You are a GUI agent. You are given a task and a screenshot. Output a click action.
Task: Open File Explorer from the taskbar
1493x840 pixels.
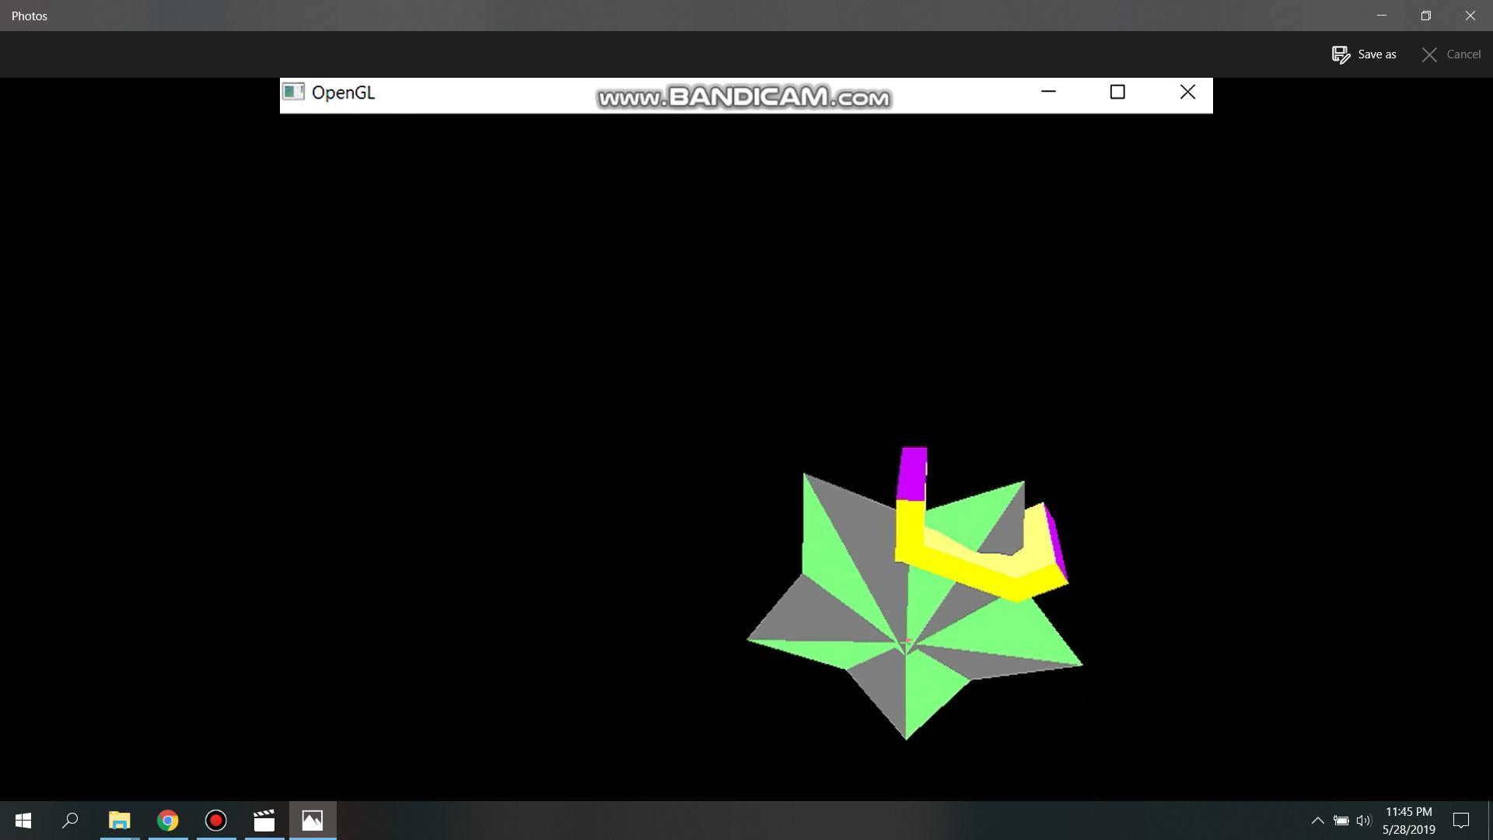[x=118, y=821]
